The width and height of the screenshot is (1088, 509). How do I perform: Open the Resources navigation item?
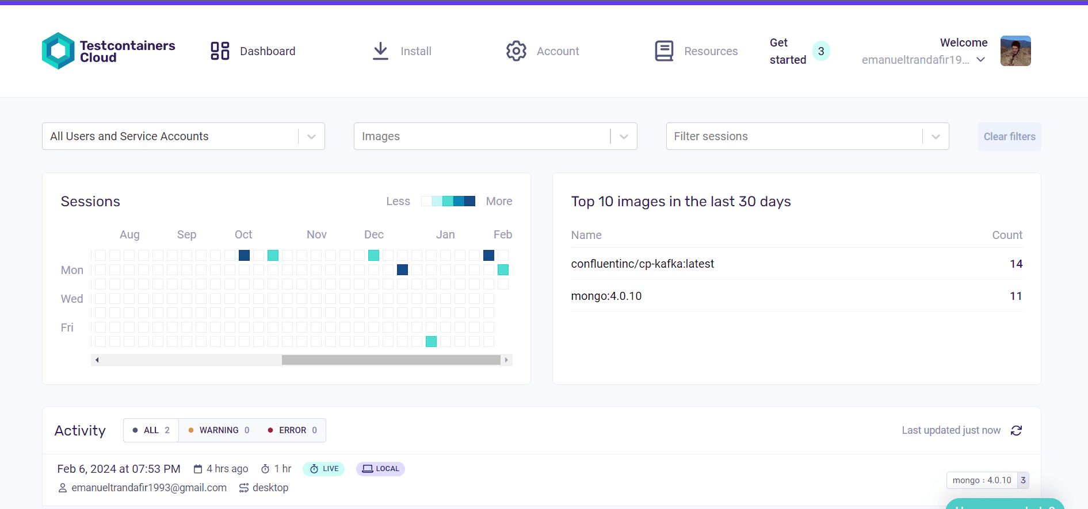pyautogui.click(x=696, y=51)
